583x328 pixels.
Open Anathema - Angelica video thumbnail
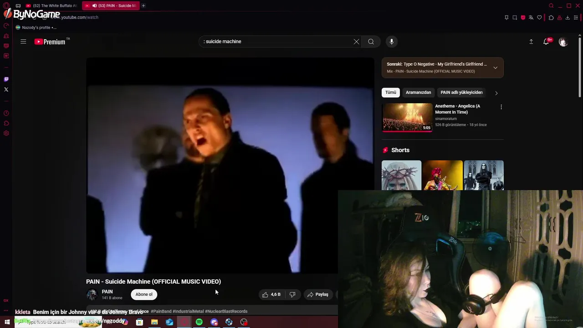pyautogui.click(x=407, y=117)
